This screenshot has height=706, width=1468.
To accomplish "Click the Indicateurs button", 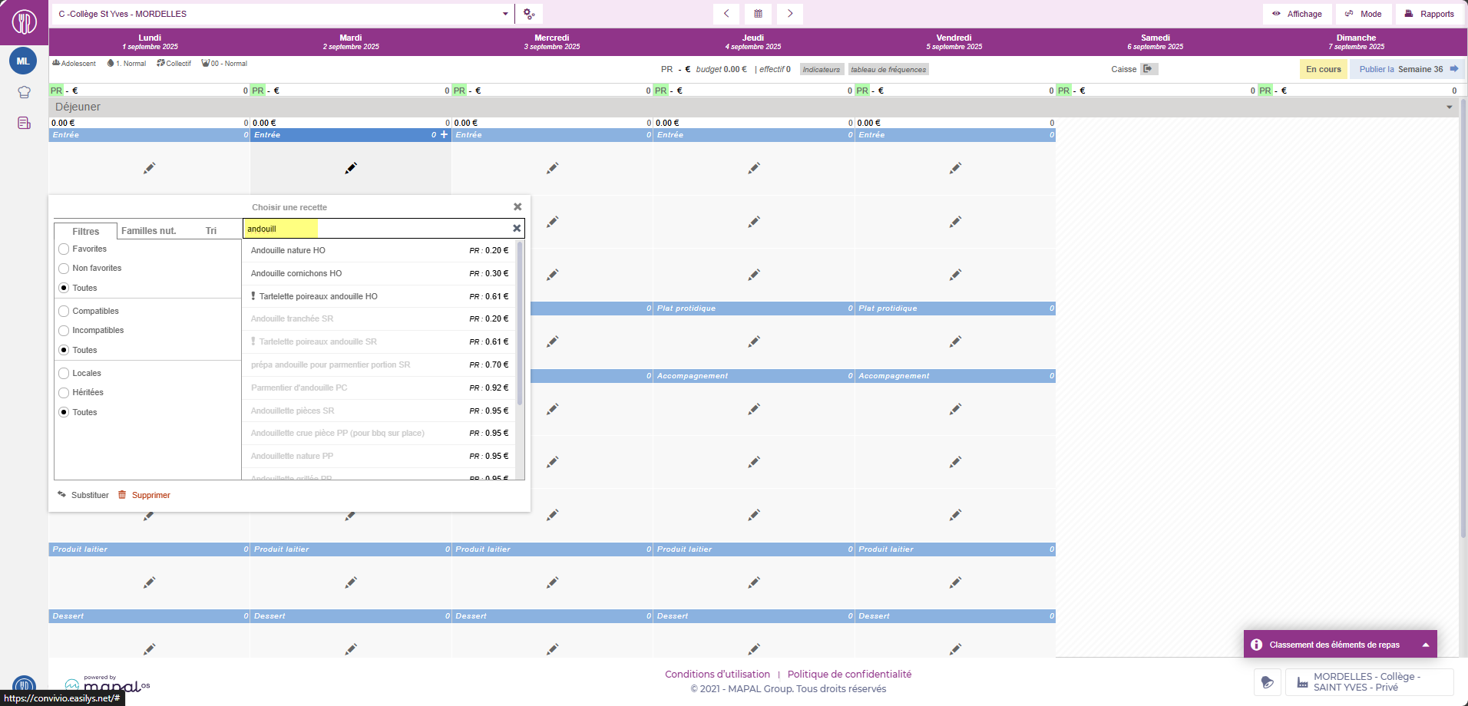I will pyautogui.click(x=822, y=69).
